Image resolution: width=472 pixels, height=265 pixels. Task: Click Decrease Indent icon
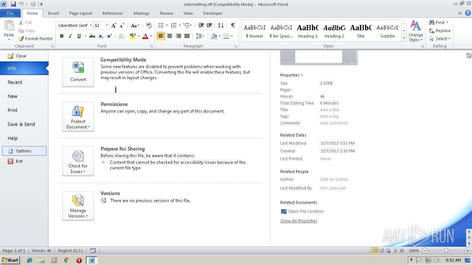tap(201, 25)
